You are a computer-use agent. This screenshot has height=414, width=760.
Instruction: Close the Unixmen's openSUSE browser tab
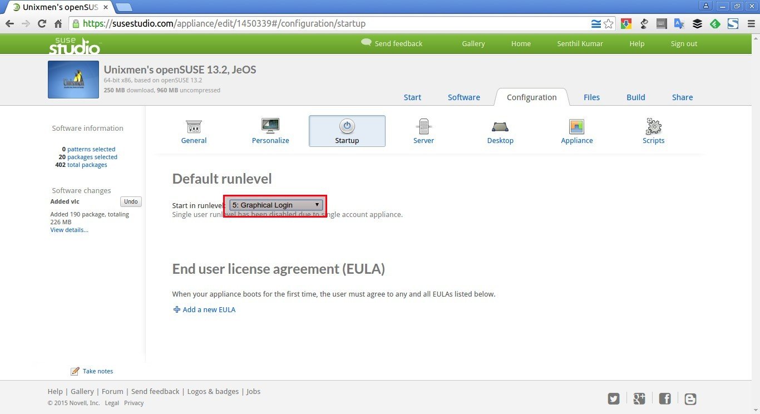106,7
